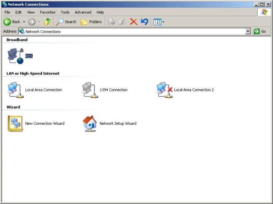
Task: Open the Network Setup Wizard icon
Action: 90,124
